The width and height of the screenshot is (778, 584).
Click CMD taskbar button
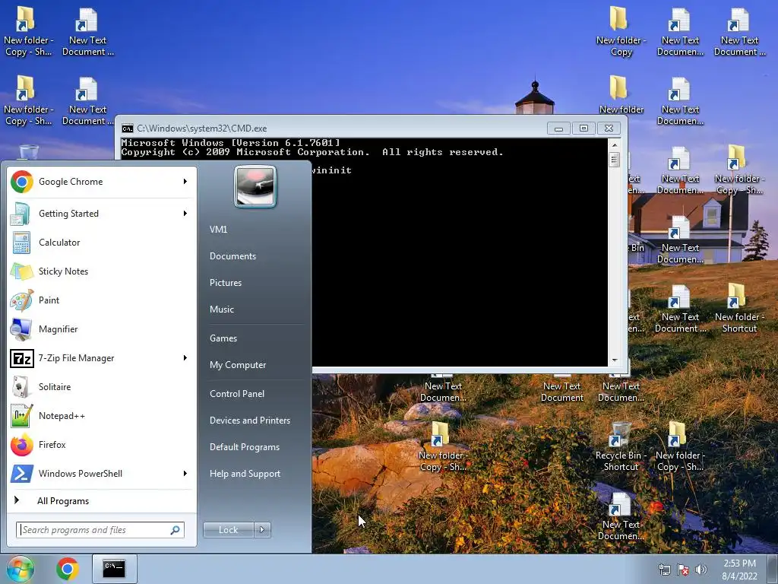[x=114, y=569]
